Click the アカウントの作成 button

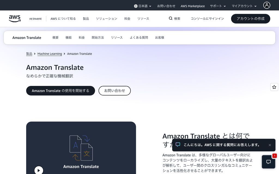pyautogui.click(x=251, y=19)
